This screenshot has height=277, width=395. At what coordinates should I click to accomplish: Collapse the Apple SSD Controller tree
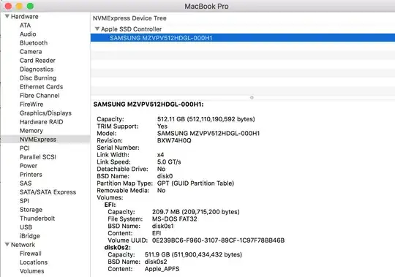coord(97,29)
